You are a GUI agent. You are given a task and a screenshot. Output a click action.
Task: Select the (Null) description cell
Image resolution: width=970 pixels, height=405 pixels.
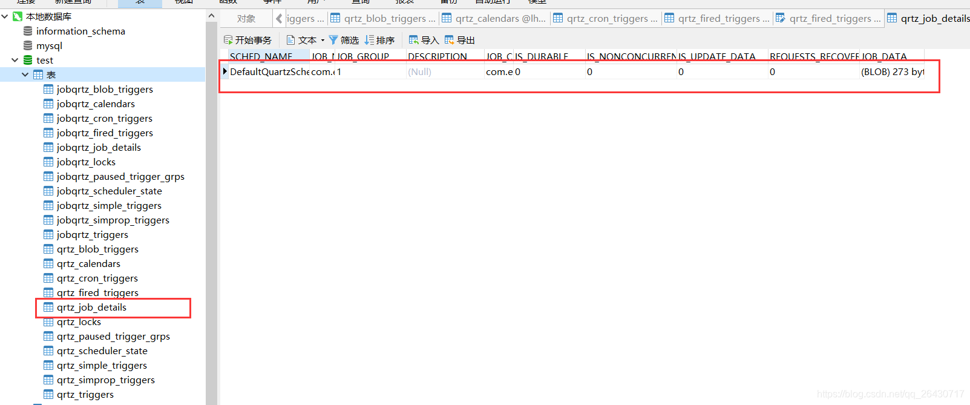coord(445,71)
